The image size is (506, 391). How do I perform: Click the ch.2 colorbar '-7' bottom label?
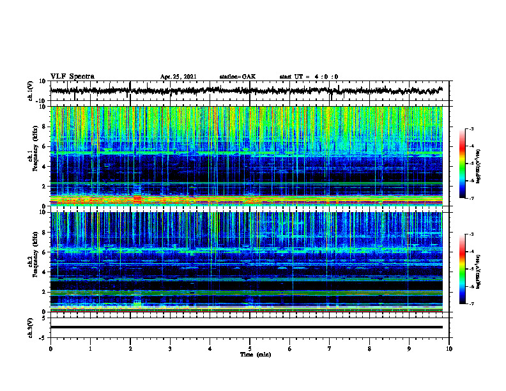tap(471, 303)
